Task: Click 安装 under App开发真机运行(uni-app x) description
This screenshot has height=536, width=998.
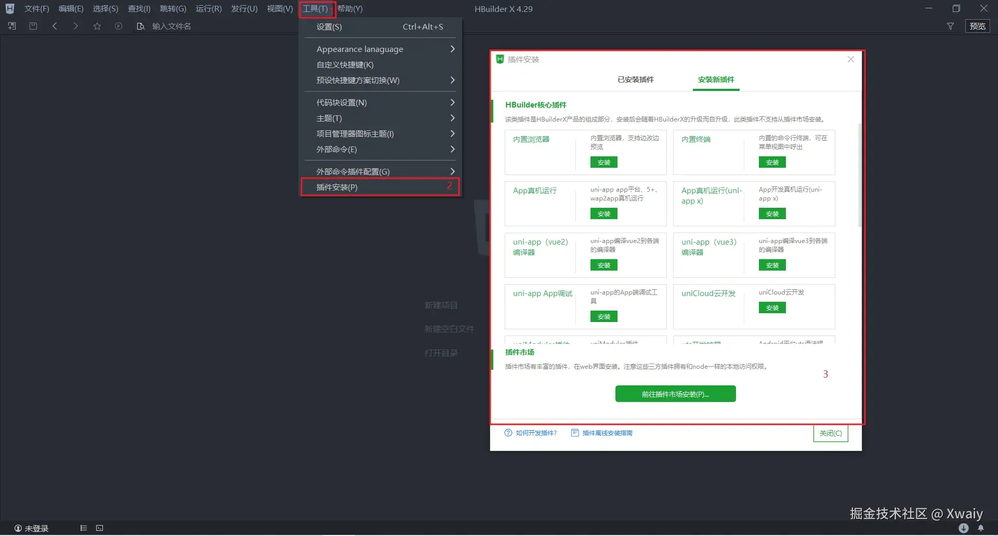Action: pyautogui.click(x=772, y=213)
